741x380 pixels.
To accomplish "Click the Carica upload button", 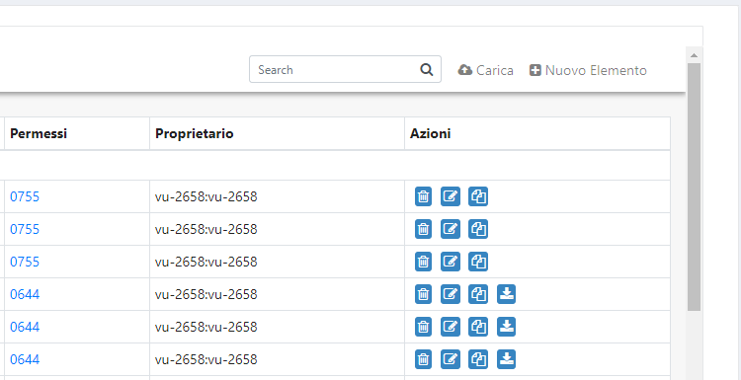I will click(x=485, y=70).
